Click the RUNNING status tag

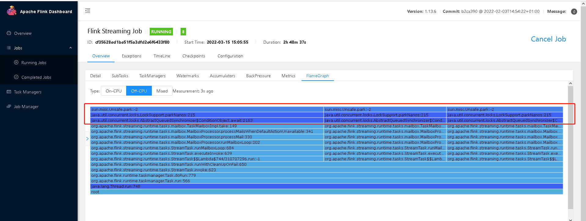tap(161, 32)
